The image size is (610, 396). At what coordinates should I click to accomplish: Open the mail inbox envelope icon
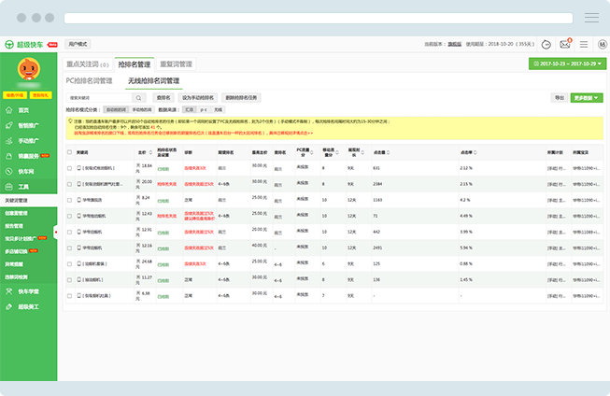click(565, 44)
